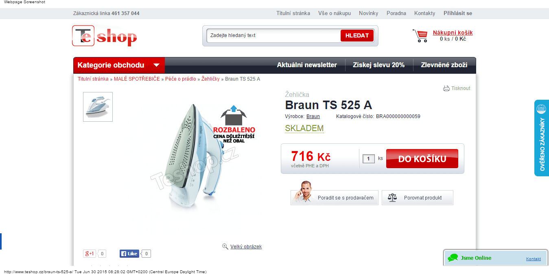Expand the Kategorie obchodu dropdown

pos(119,65)
